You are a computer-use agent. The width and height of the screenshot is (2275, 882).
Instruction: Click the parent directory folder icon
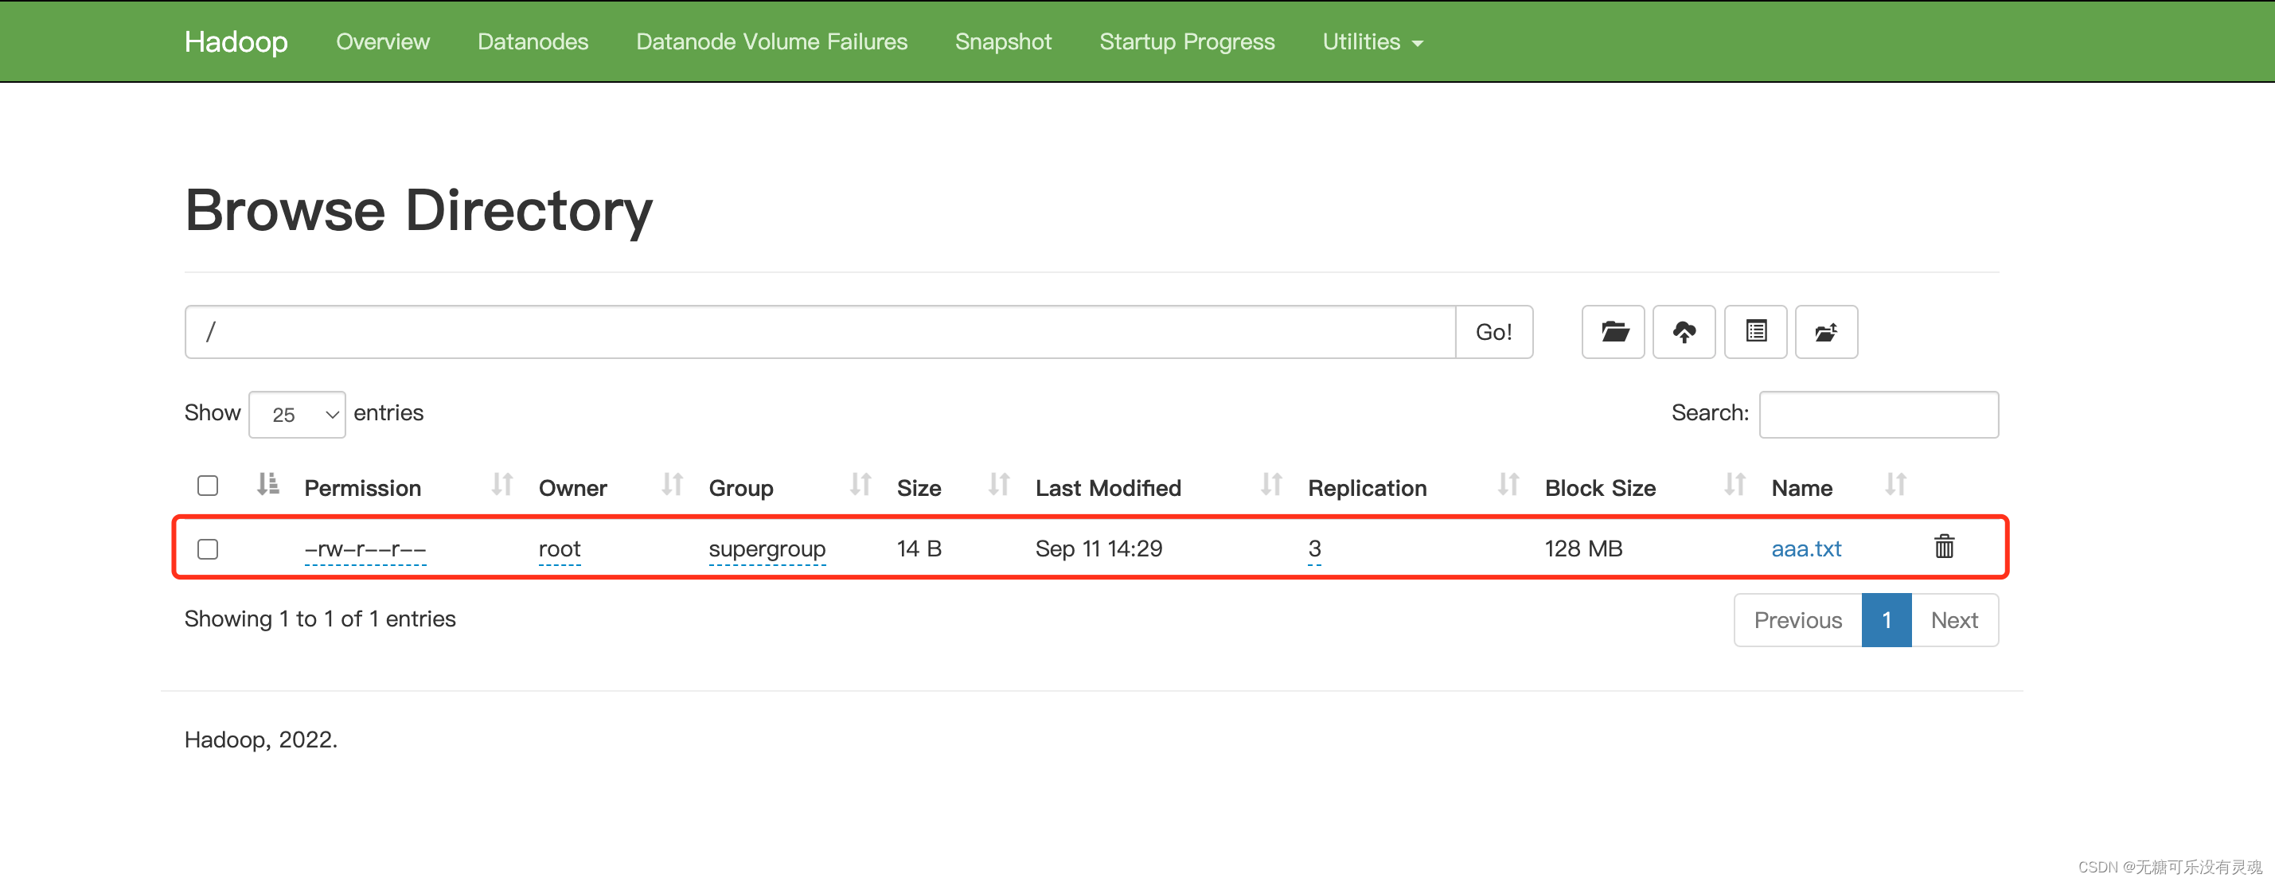[x=1825, y=332]
